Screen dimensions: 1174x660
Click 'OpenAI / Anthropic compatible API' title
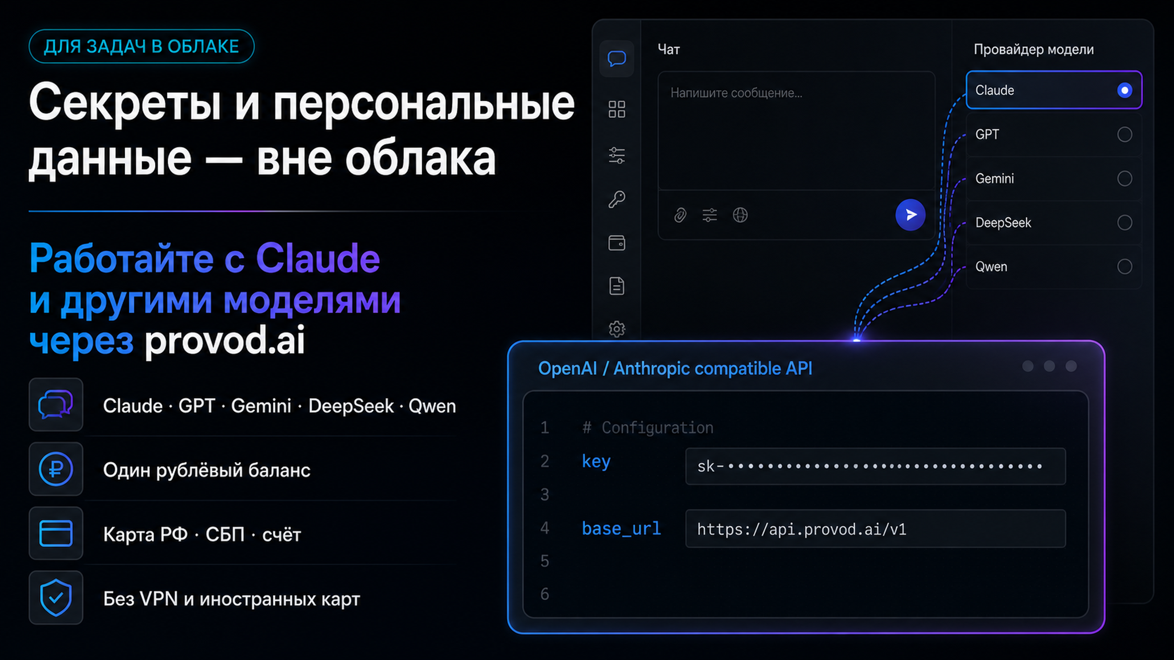675,368
